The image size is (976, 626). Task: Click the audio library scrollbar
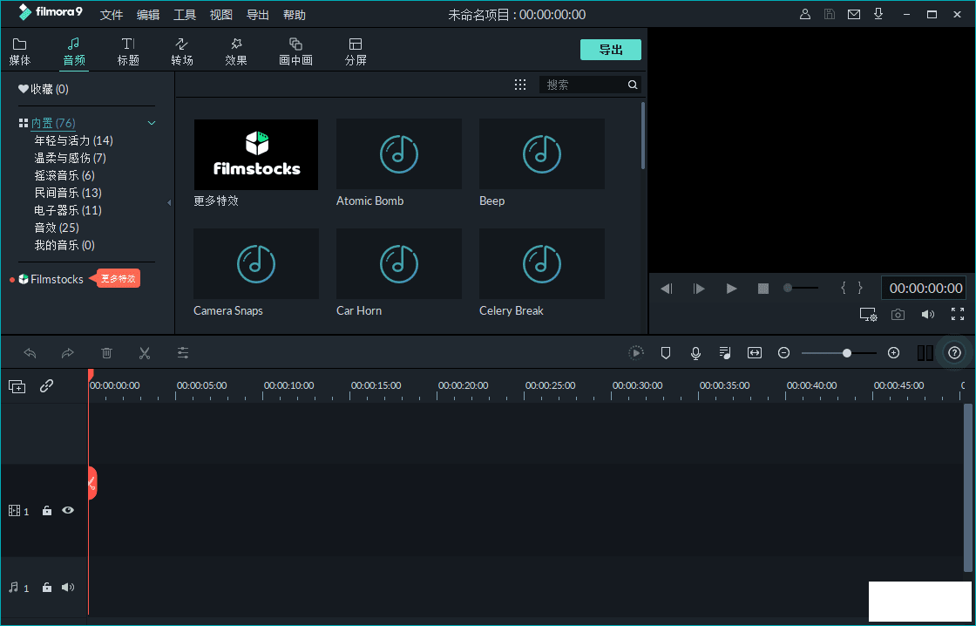pyautogui.click(x=643, y=135)
